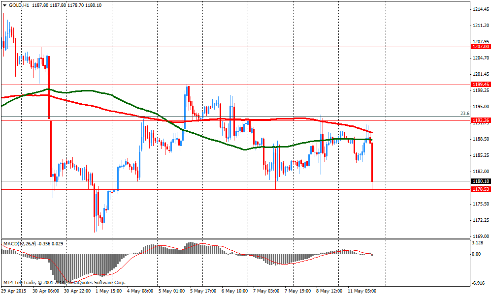Click the 1188.50 price axis value
The width and height of the screenshot is (491, 295).
click(482, 139)
